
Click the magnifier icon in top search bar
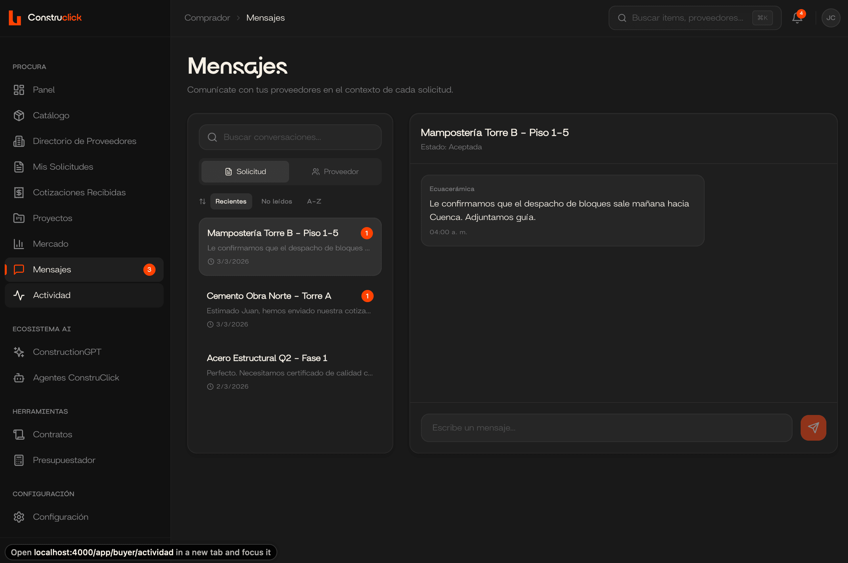622,18
